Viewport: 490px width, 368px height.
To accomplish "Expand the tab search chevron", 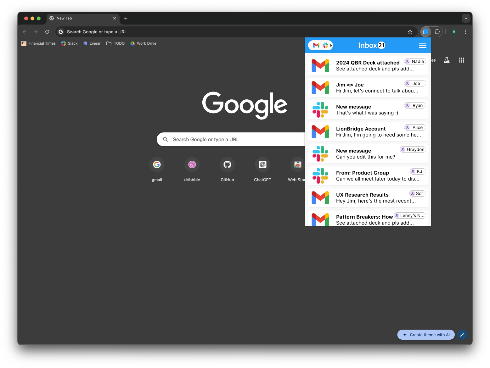I will pos(466,18).
